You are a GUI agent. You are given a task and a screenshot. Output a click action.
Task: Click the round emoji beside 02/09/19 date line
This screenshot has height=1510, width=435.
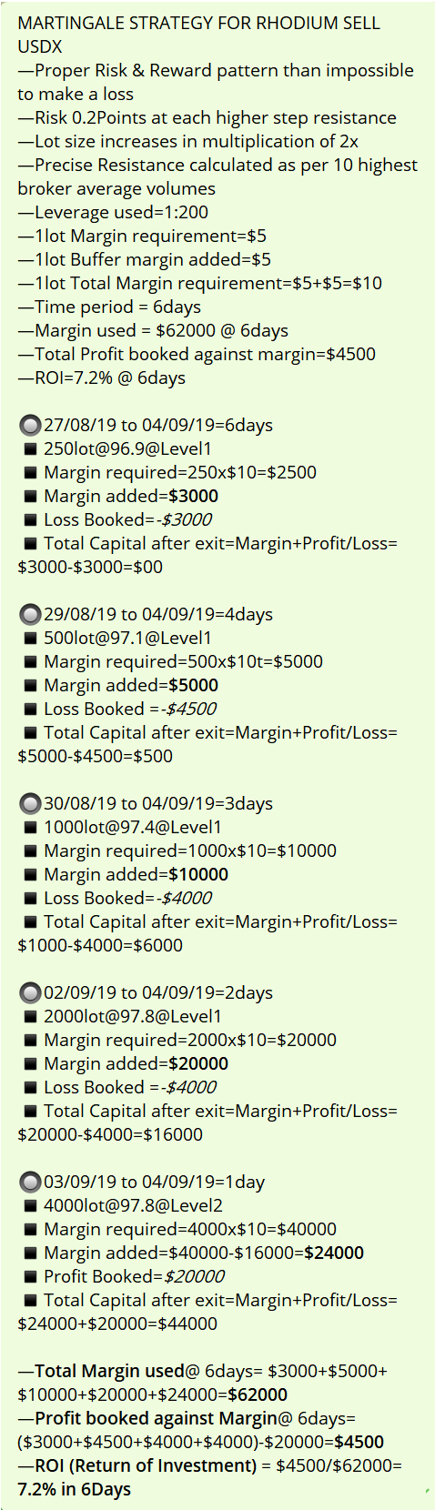click(x=30, y=992)
